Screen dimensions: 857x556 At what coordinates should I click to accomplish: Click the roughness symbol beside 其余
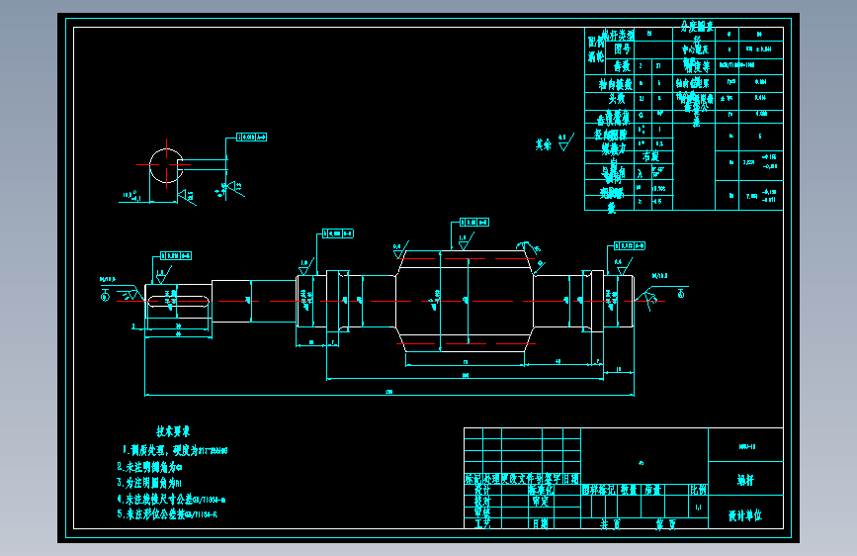click(x=565, y=141)
